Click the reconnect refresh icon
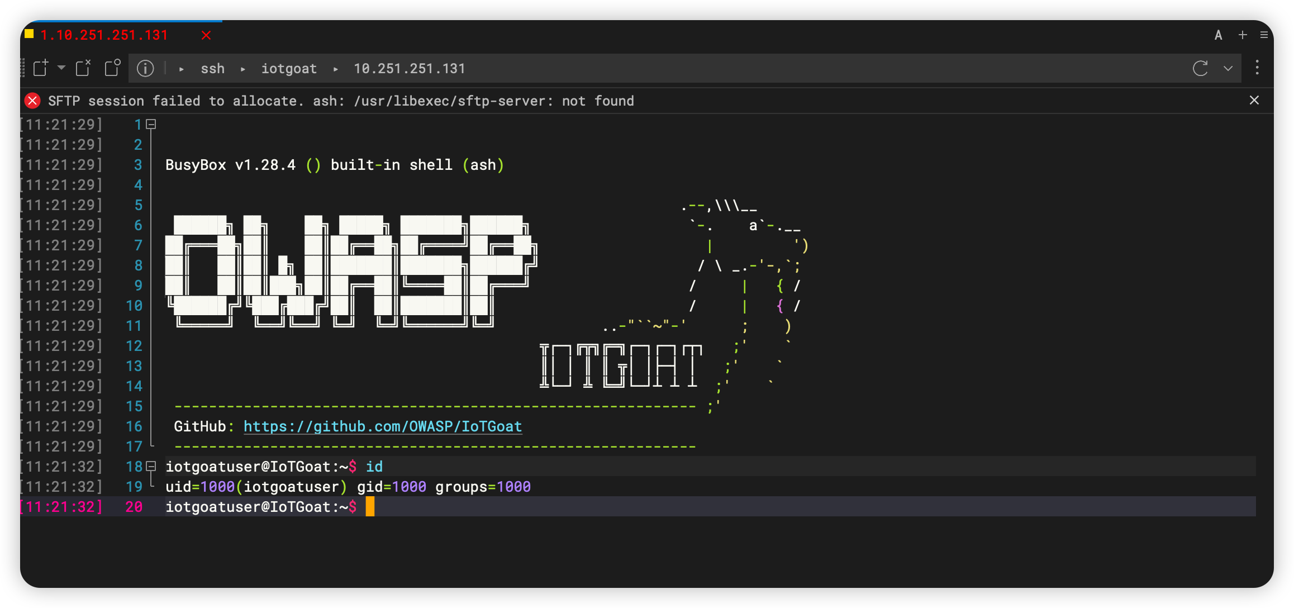The height and width of the screenshot is (608, 1294). (1200, 68)
